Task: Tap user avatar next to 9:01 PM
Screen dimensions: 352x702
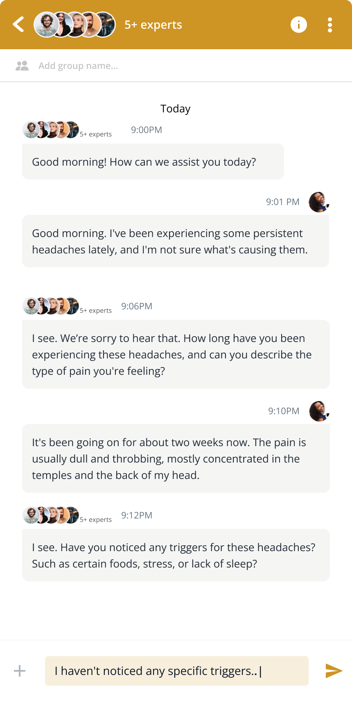Action: 319,202
